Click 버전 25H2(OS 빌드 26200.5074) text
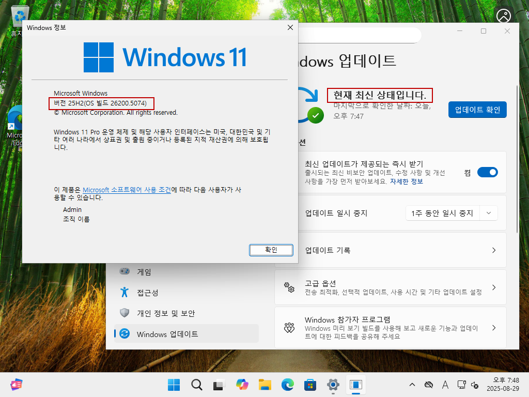This screenshot has width=529, height=397. [x=100, y=103]
